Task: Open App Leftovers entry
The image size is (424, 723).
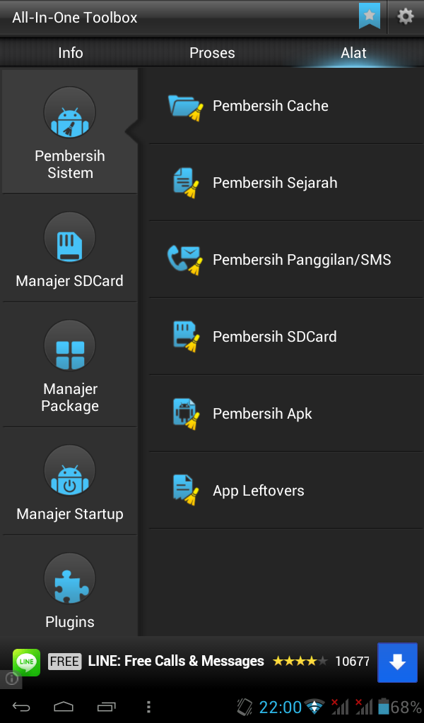Action: coord(286,491)
